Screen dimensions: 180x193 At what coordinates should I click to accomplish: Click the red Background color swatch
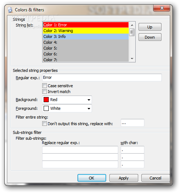[46, 100]
